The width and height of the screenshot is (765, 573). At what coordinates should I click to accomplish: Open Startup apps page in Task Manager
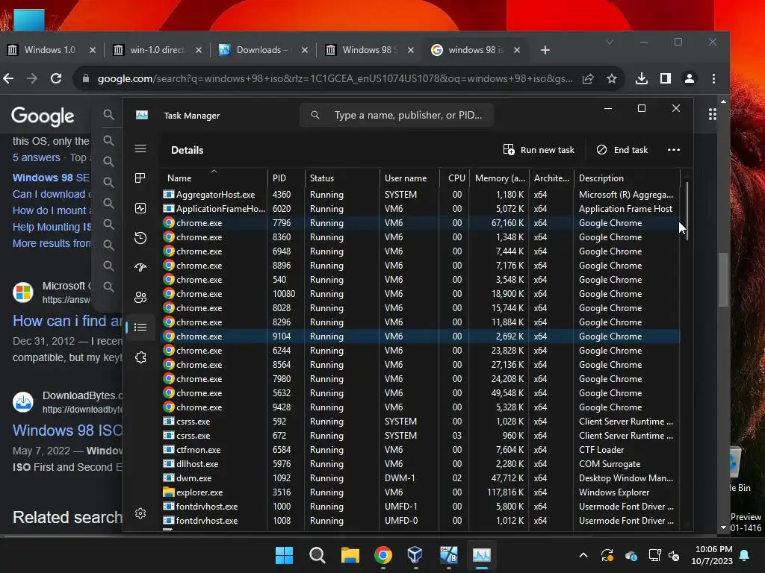click(140, 267)
